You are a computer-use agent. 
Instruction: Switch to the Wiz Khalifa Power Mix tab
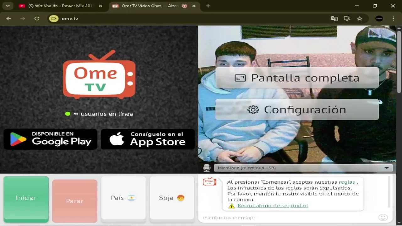coord(60,6)
